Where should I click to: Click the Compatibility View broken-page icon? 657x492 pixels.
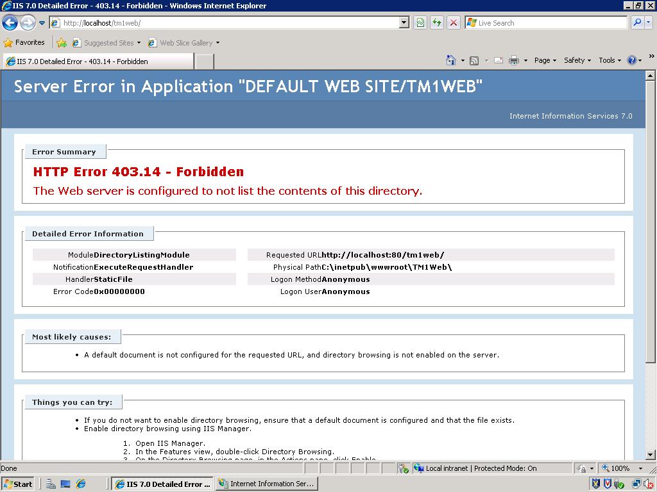click(x=420, y=23)
